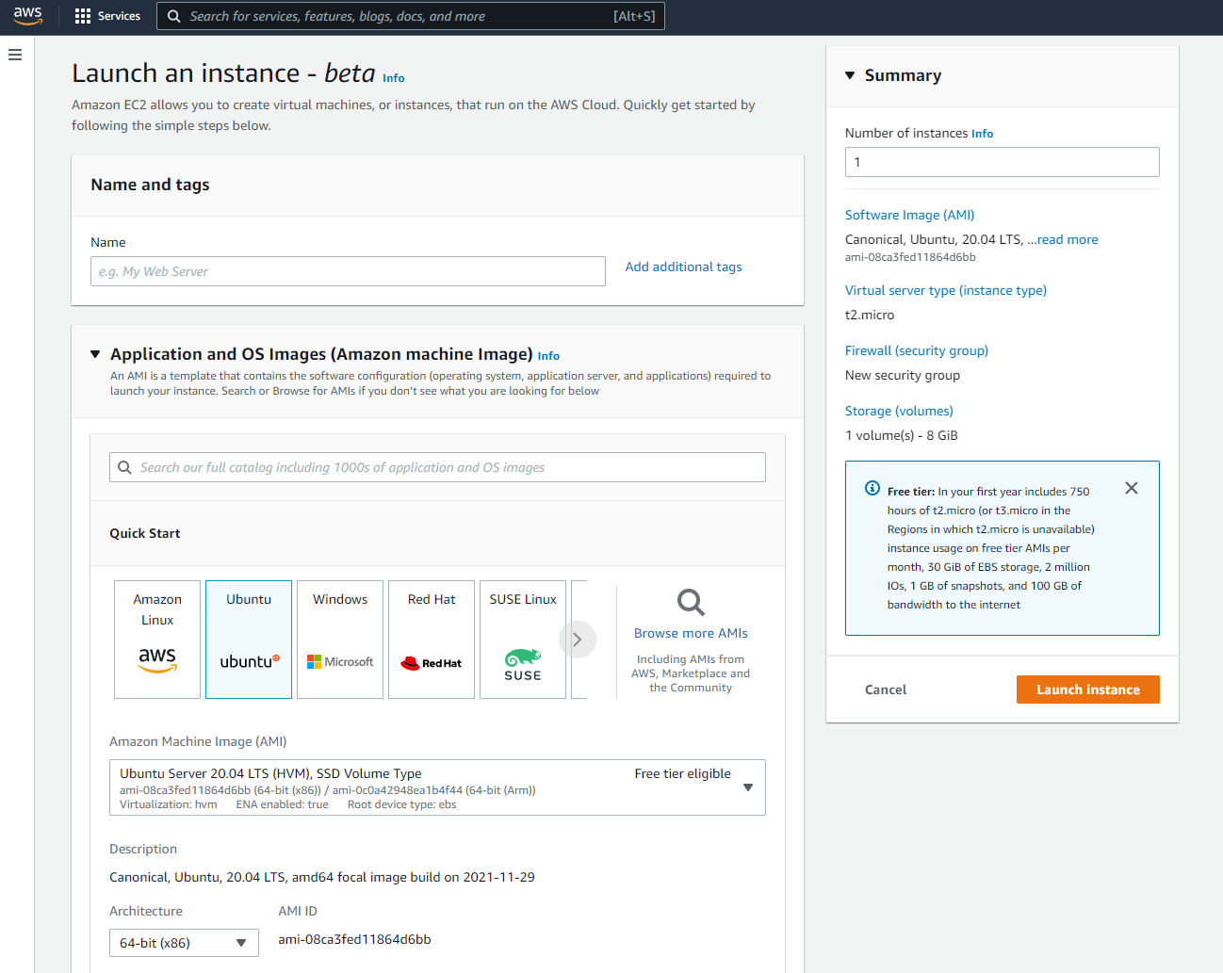Open the Services grid menu
The width and height of the screenshot is (1223, 973).
click(107, 16)
